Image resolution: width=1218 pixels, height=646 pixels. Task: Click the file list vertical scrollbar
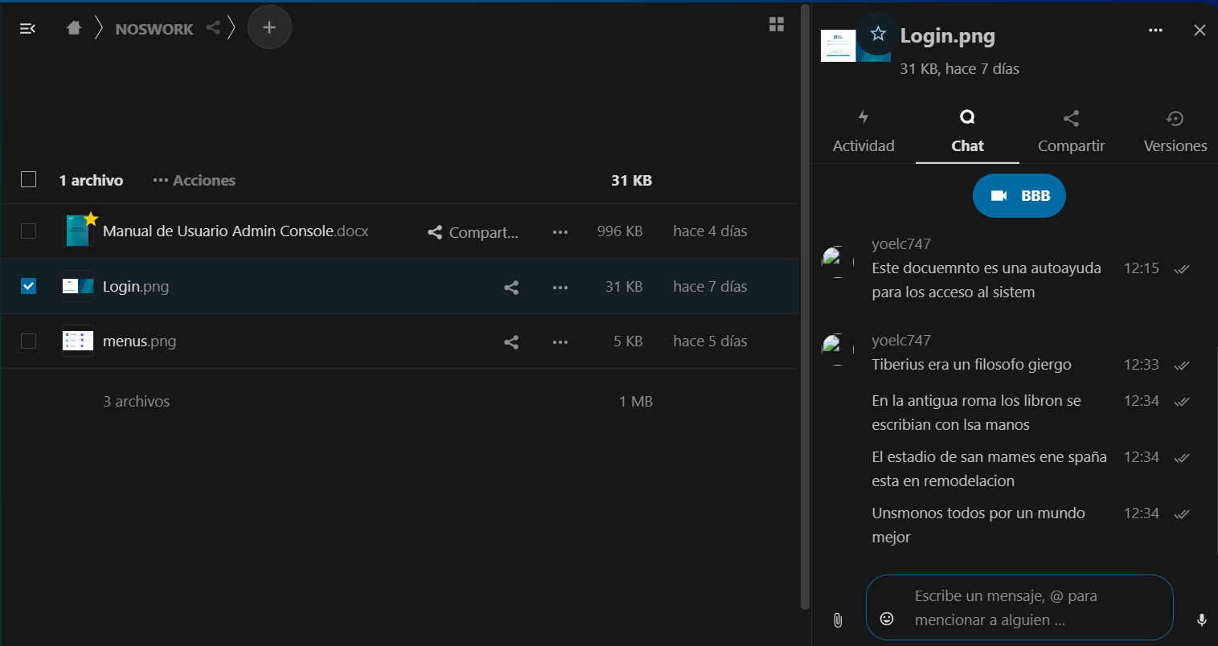(805, 305)
